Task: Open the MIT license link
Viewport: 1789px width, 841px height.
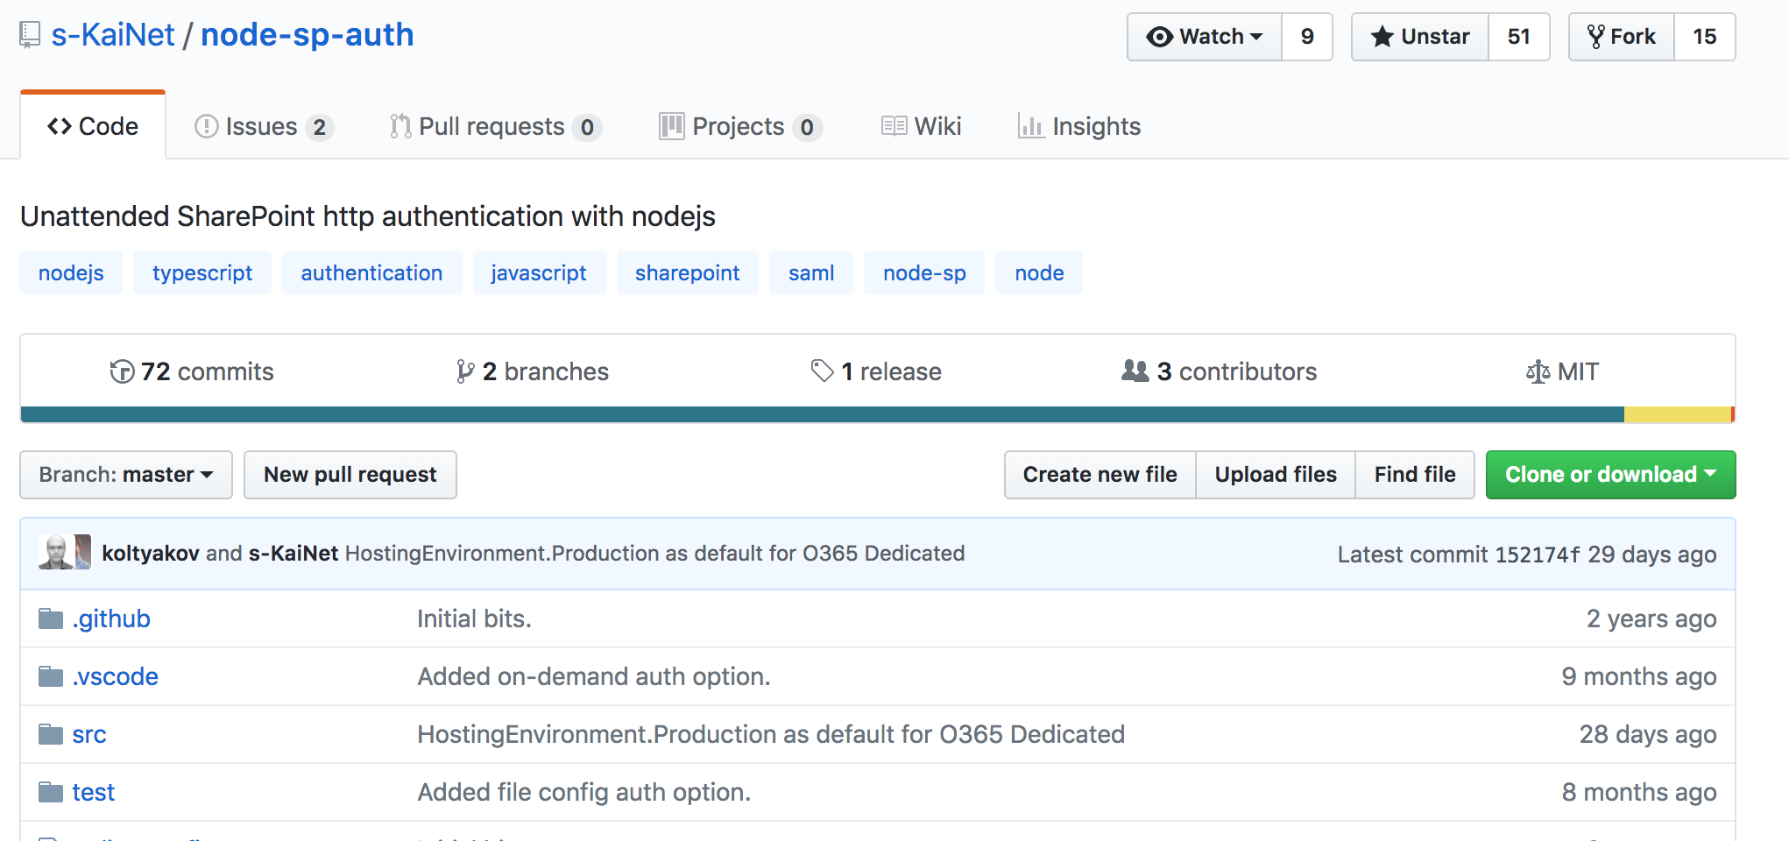Action: pyautogui.click(x=1562, y=371)
